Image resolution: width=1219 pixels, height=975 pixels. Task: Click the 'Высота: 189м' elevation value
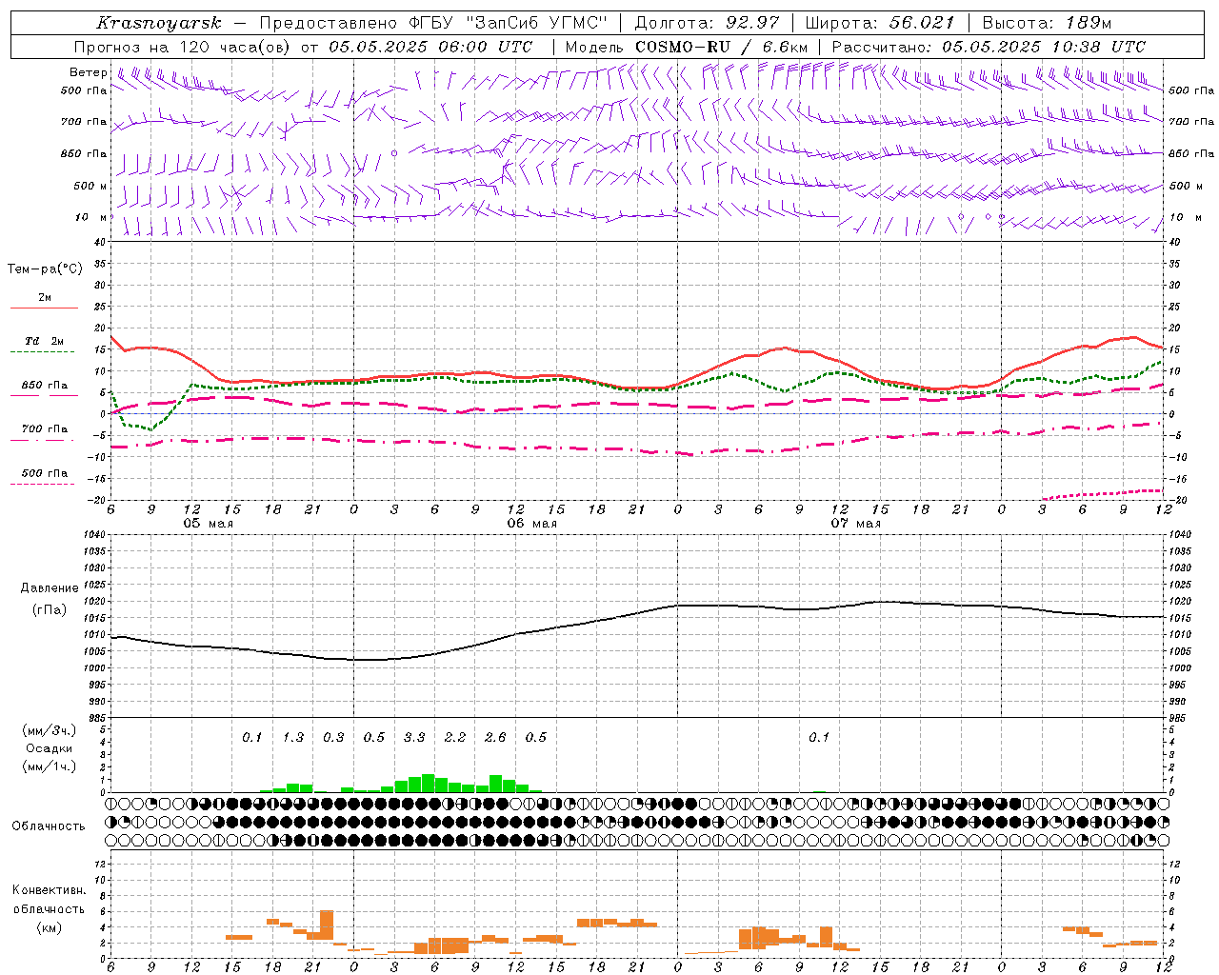[x=1047, y=23]
